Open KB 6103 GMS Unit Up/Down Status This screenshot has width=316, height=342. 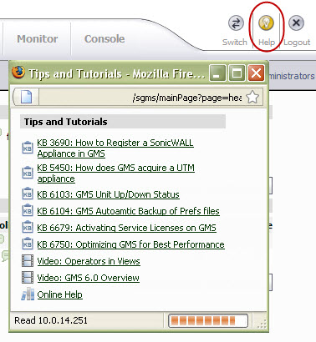[x=108, y=194]
